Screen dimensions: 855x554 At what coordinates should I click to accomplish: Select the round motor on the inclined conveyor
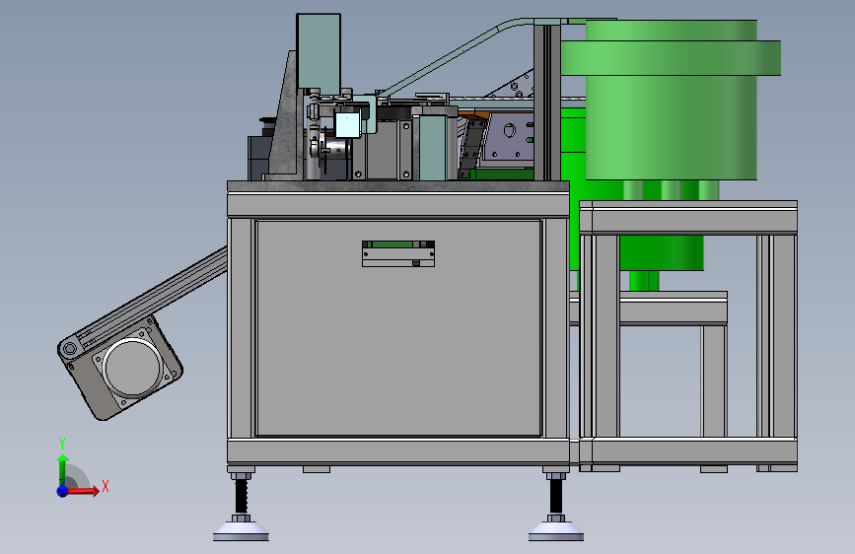(133, 366)
